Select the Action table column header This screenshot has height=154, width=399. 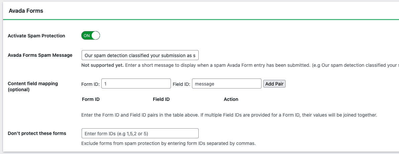pos(231,99)
